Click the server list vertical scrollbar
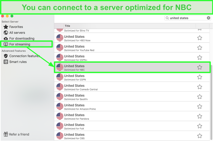Screen dimensions: 213x141 pos(211,103)
